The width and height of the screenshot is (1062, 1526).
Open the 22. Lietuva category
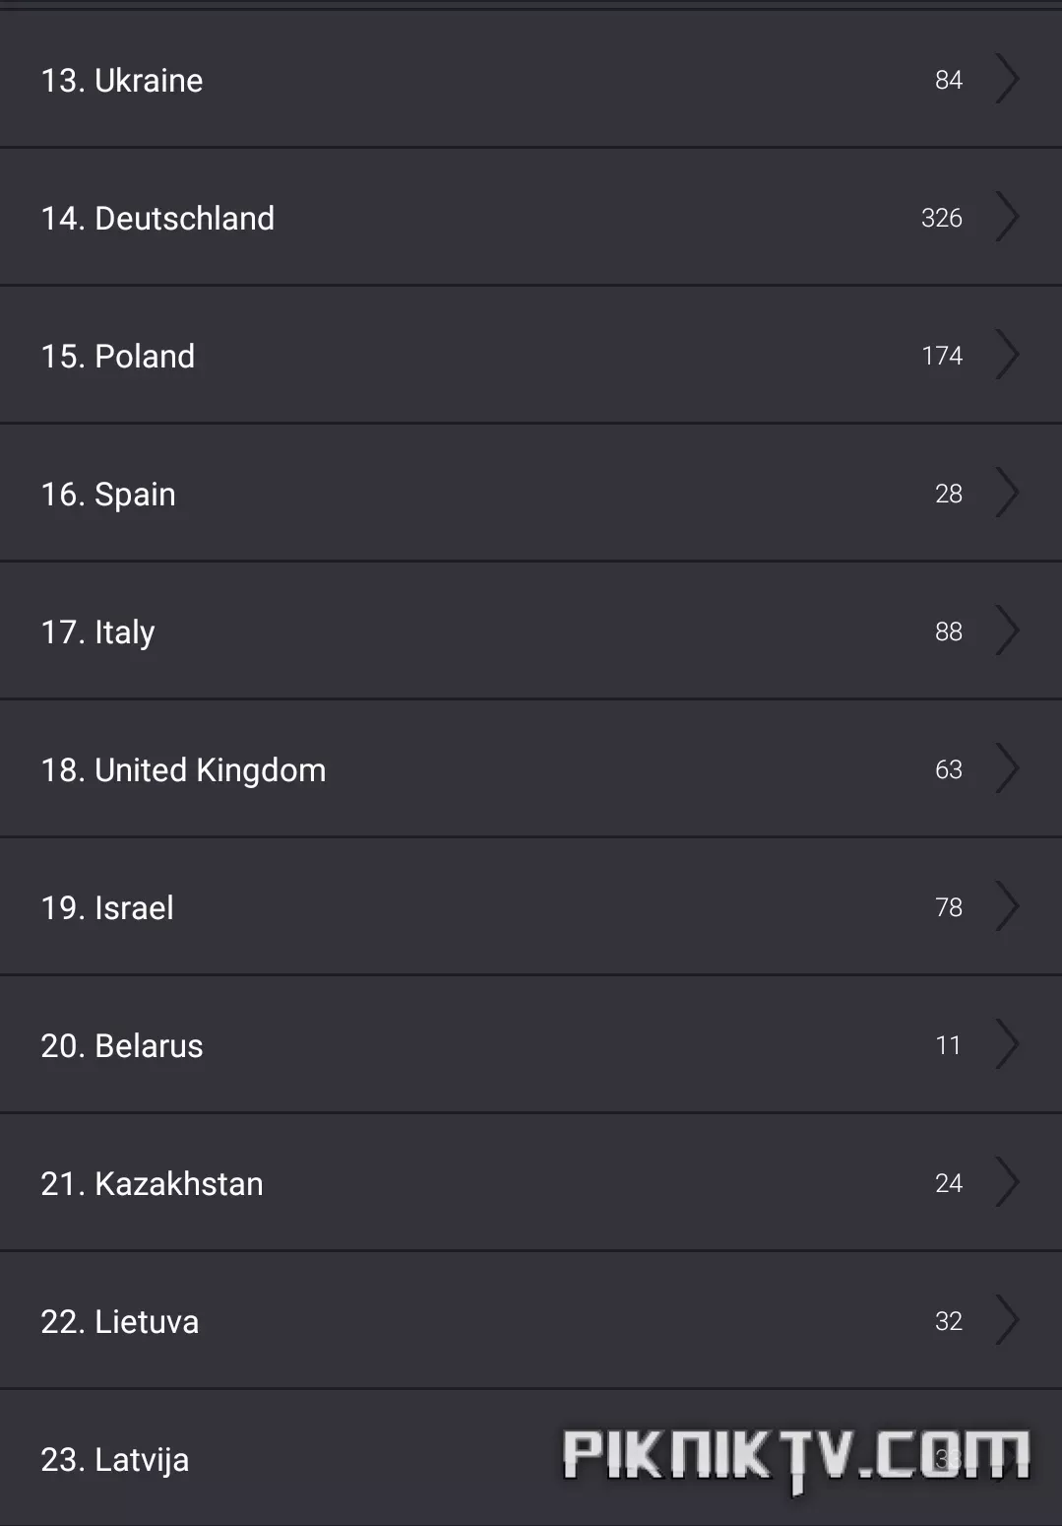click(x=531, y=1320)
